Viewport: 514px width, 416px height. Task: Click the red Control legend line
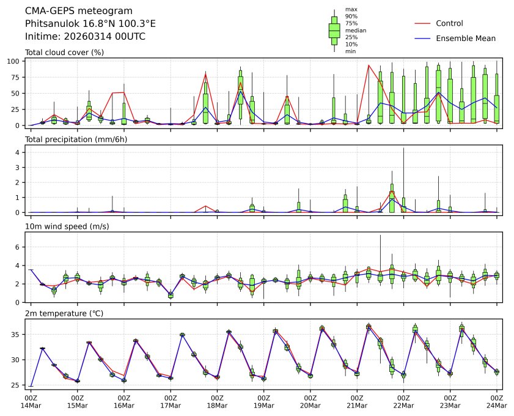(x=422, y=23)
